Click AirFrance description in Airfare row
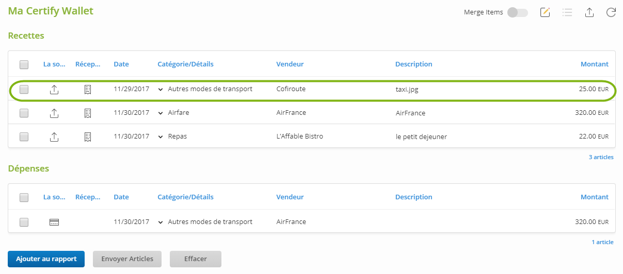Screen dimensions: 623x274 pos(410,113)
